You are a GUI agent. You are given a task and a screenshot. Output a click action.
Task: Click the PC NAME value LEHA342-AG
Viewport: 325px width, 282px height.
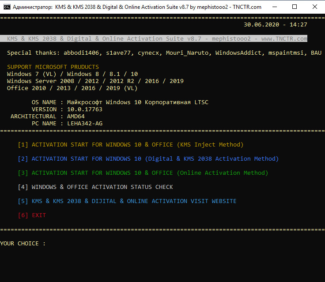(85, 124)
